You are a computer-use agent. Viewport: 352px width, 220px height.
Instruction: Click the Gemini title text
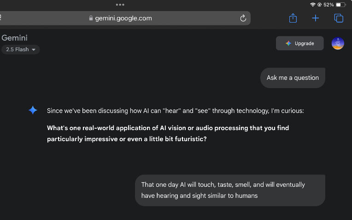[14, 38]
